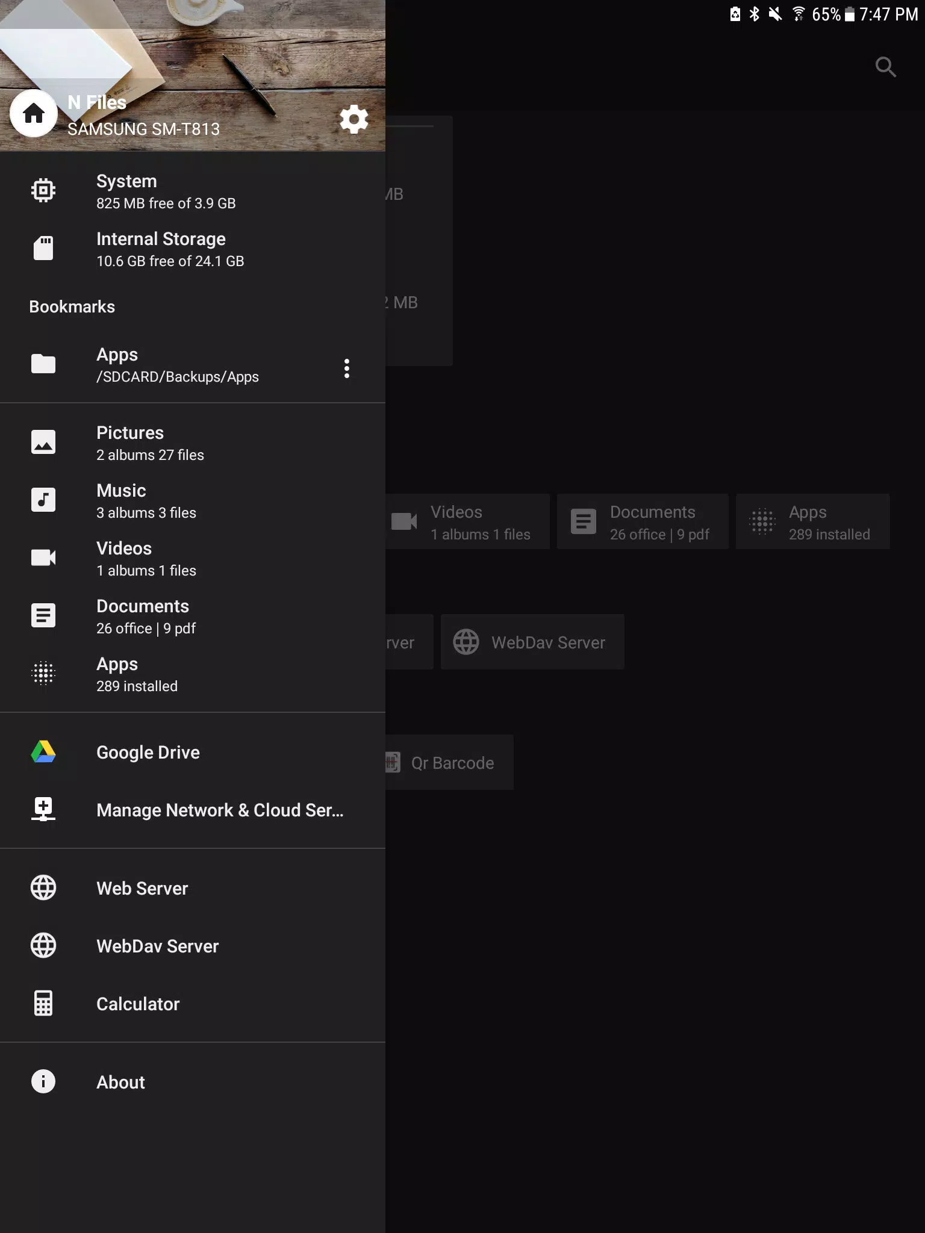This screenshot has height=1233, width=925.
Task: Open Music category in drawer
Action: pos(193,500)
